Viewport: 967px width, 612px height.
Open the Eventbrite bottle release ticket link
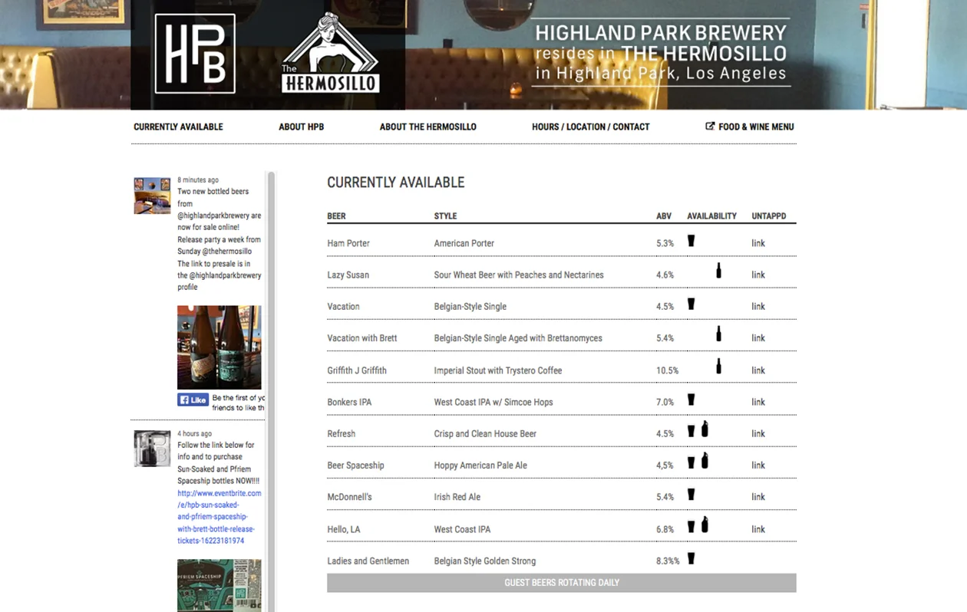pyautogui.click(x=217, y=516)
